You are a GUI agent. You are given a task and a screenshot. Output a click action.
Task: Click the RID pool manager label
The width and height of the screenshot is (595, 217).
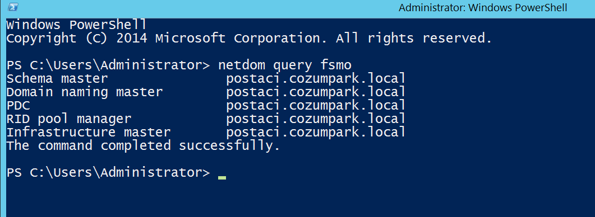pyautogui.click(x=68, y=119)
